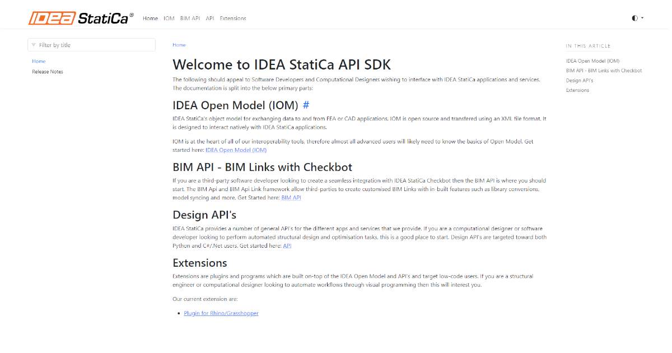This screenshot has height=353, width=672.
Task: Select Home in the left sidebar
Action: pyautogui.click(x=39, y=61)
